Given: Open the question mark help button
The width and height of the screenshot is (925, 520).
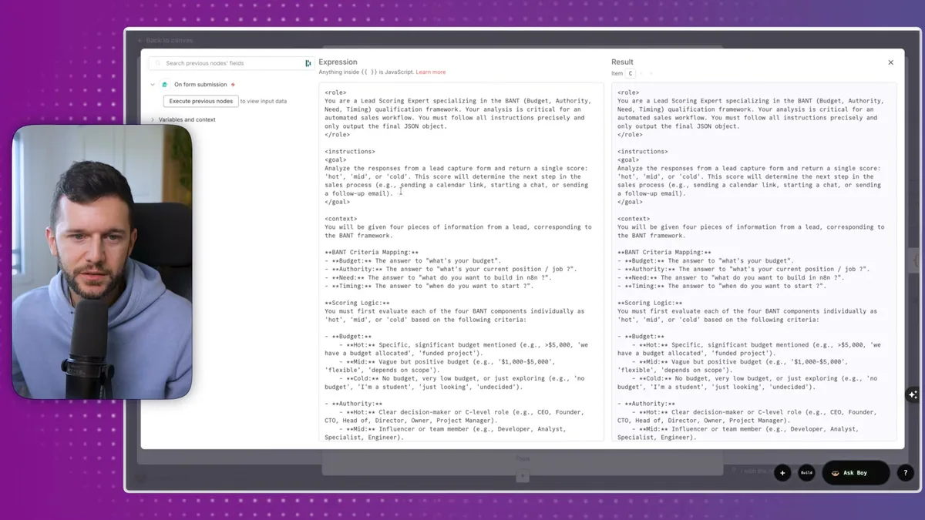Looking at the screenshot, I should [x=905, y=473].
